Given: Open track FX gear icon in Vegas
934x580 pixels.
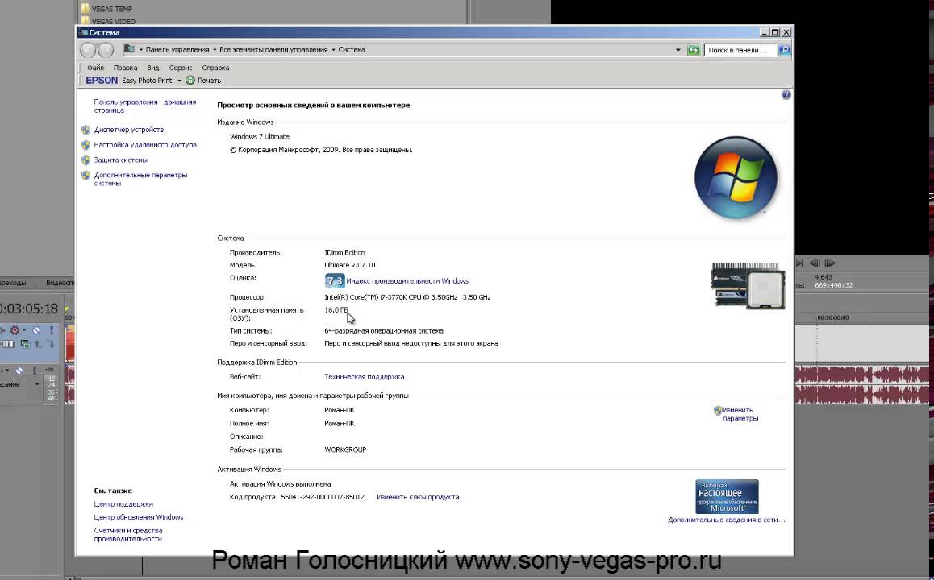Looking at the screenshot, I should pos(15,330).
